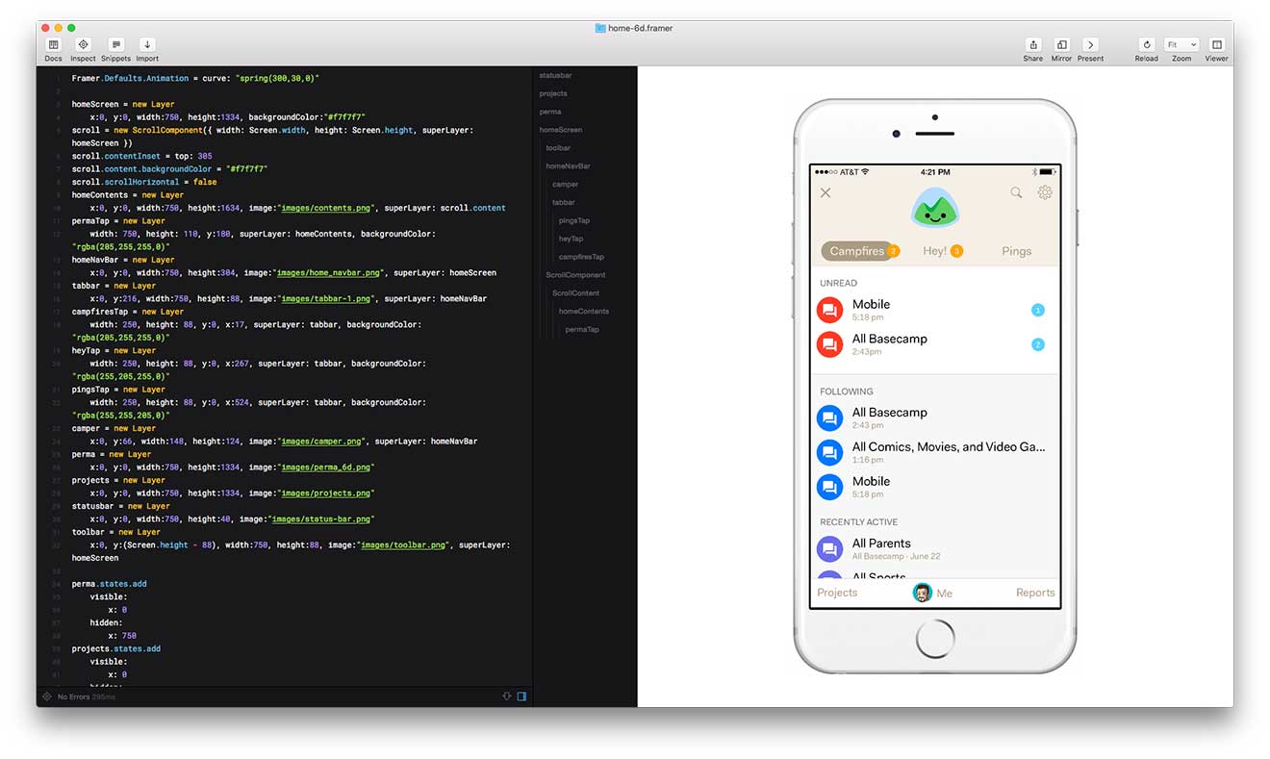This screenshot has width=1270, height=759.
Task: Select campfiresTap layer in layer list
Action: (x=581, y=257)
